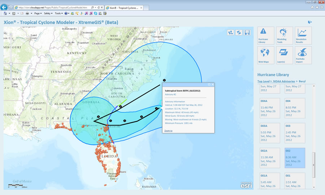Viewport: 325px width, 195px height.
Task: Click the Print toolbar icon
Action: coord(27,13)
